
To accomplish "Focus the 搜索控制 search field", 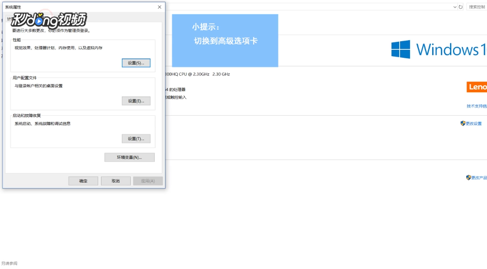I will (x=477, y=7).
